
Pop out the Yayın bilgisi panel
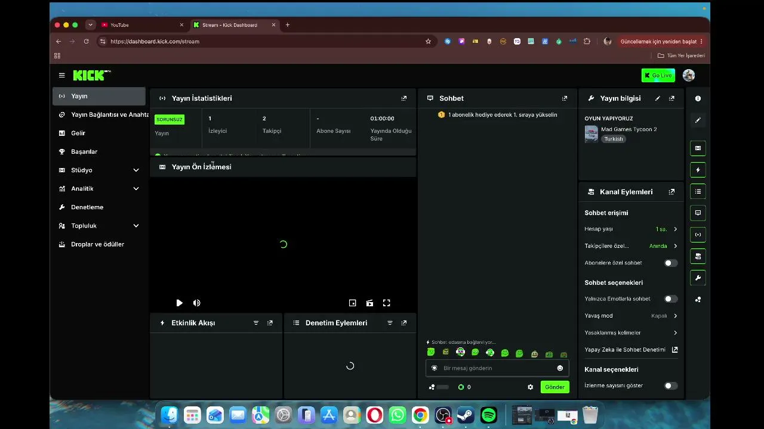click(671, 98)
